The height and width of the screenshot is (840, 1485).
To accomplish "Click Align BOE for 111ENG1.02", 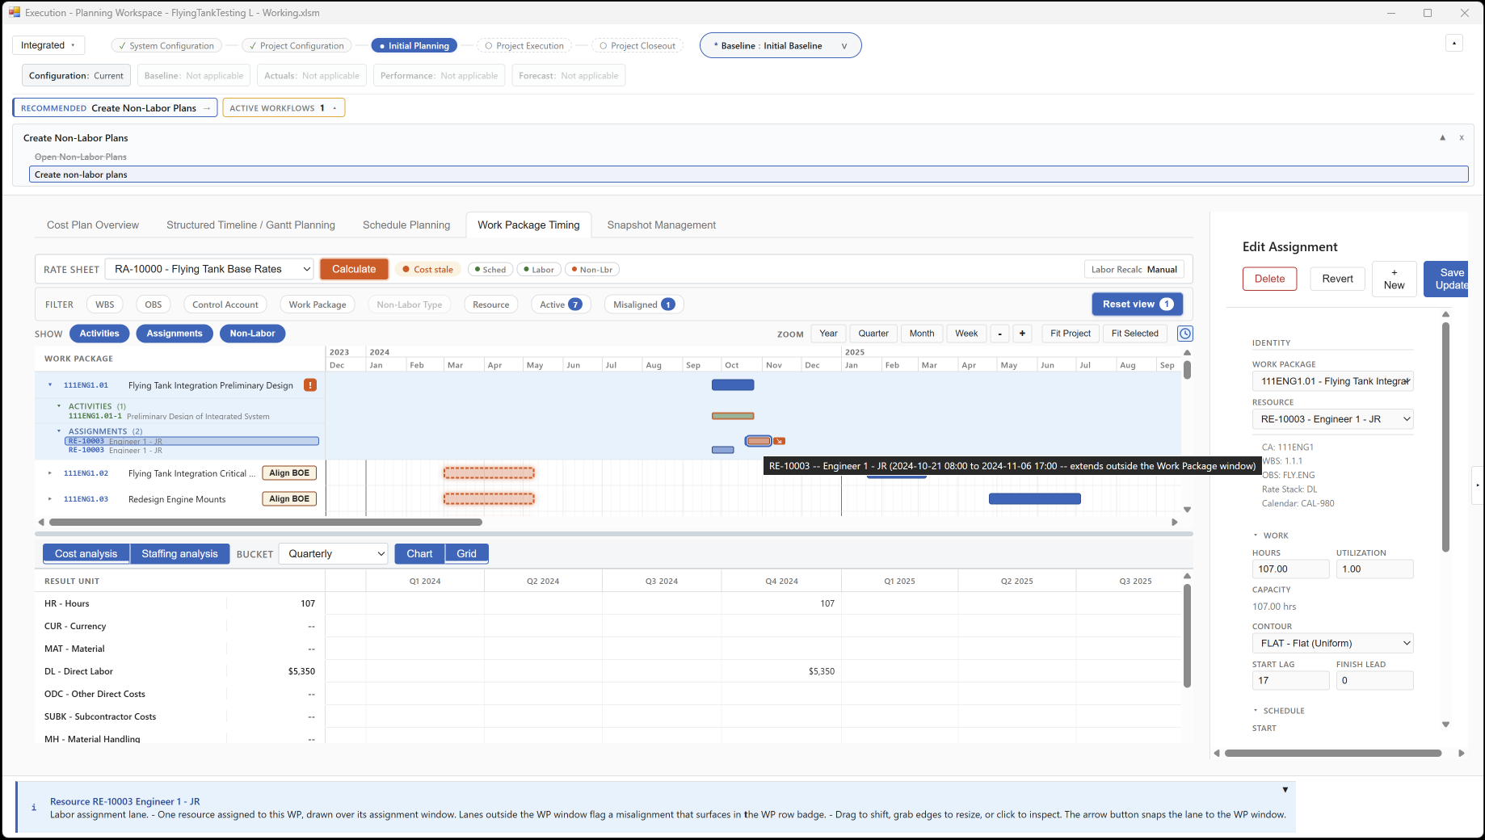I will click(289, 473).
